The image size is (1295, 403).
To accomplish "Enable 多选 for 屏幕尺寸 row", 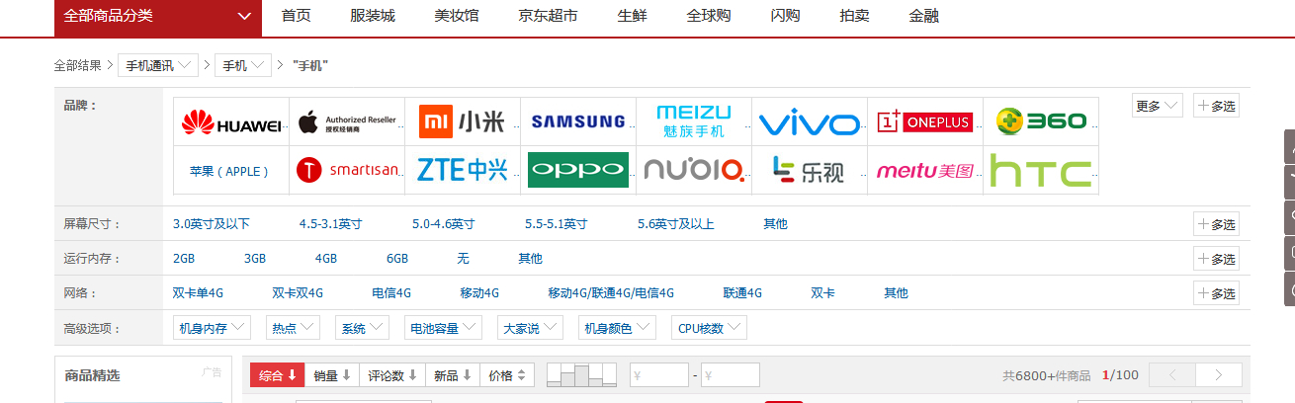I will 1216,224.
